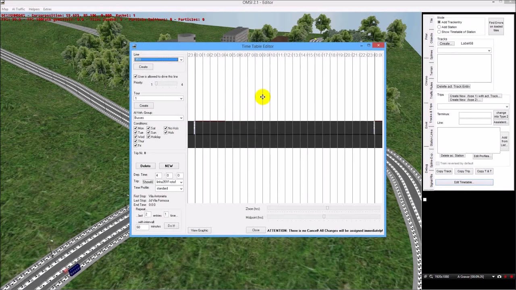Click the View Graphic button
This screenshot has height=290, width=516.
point(200,230)
